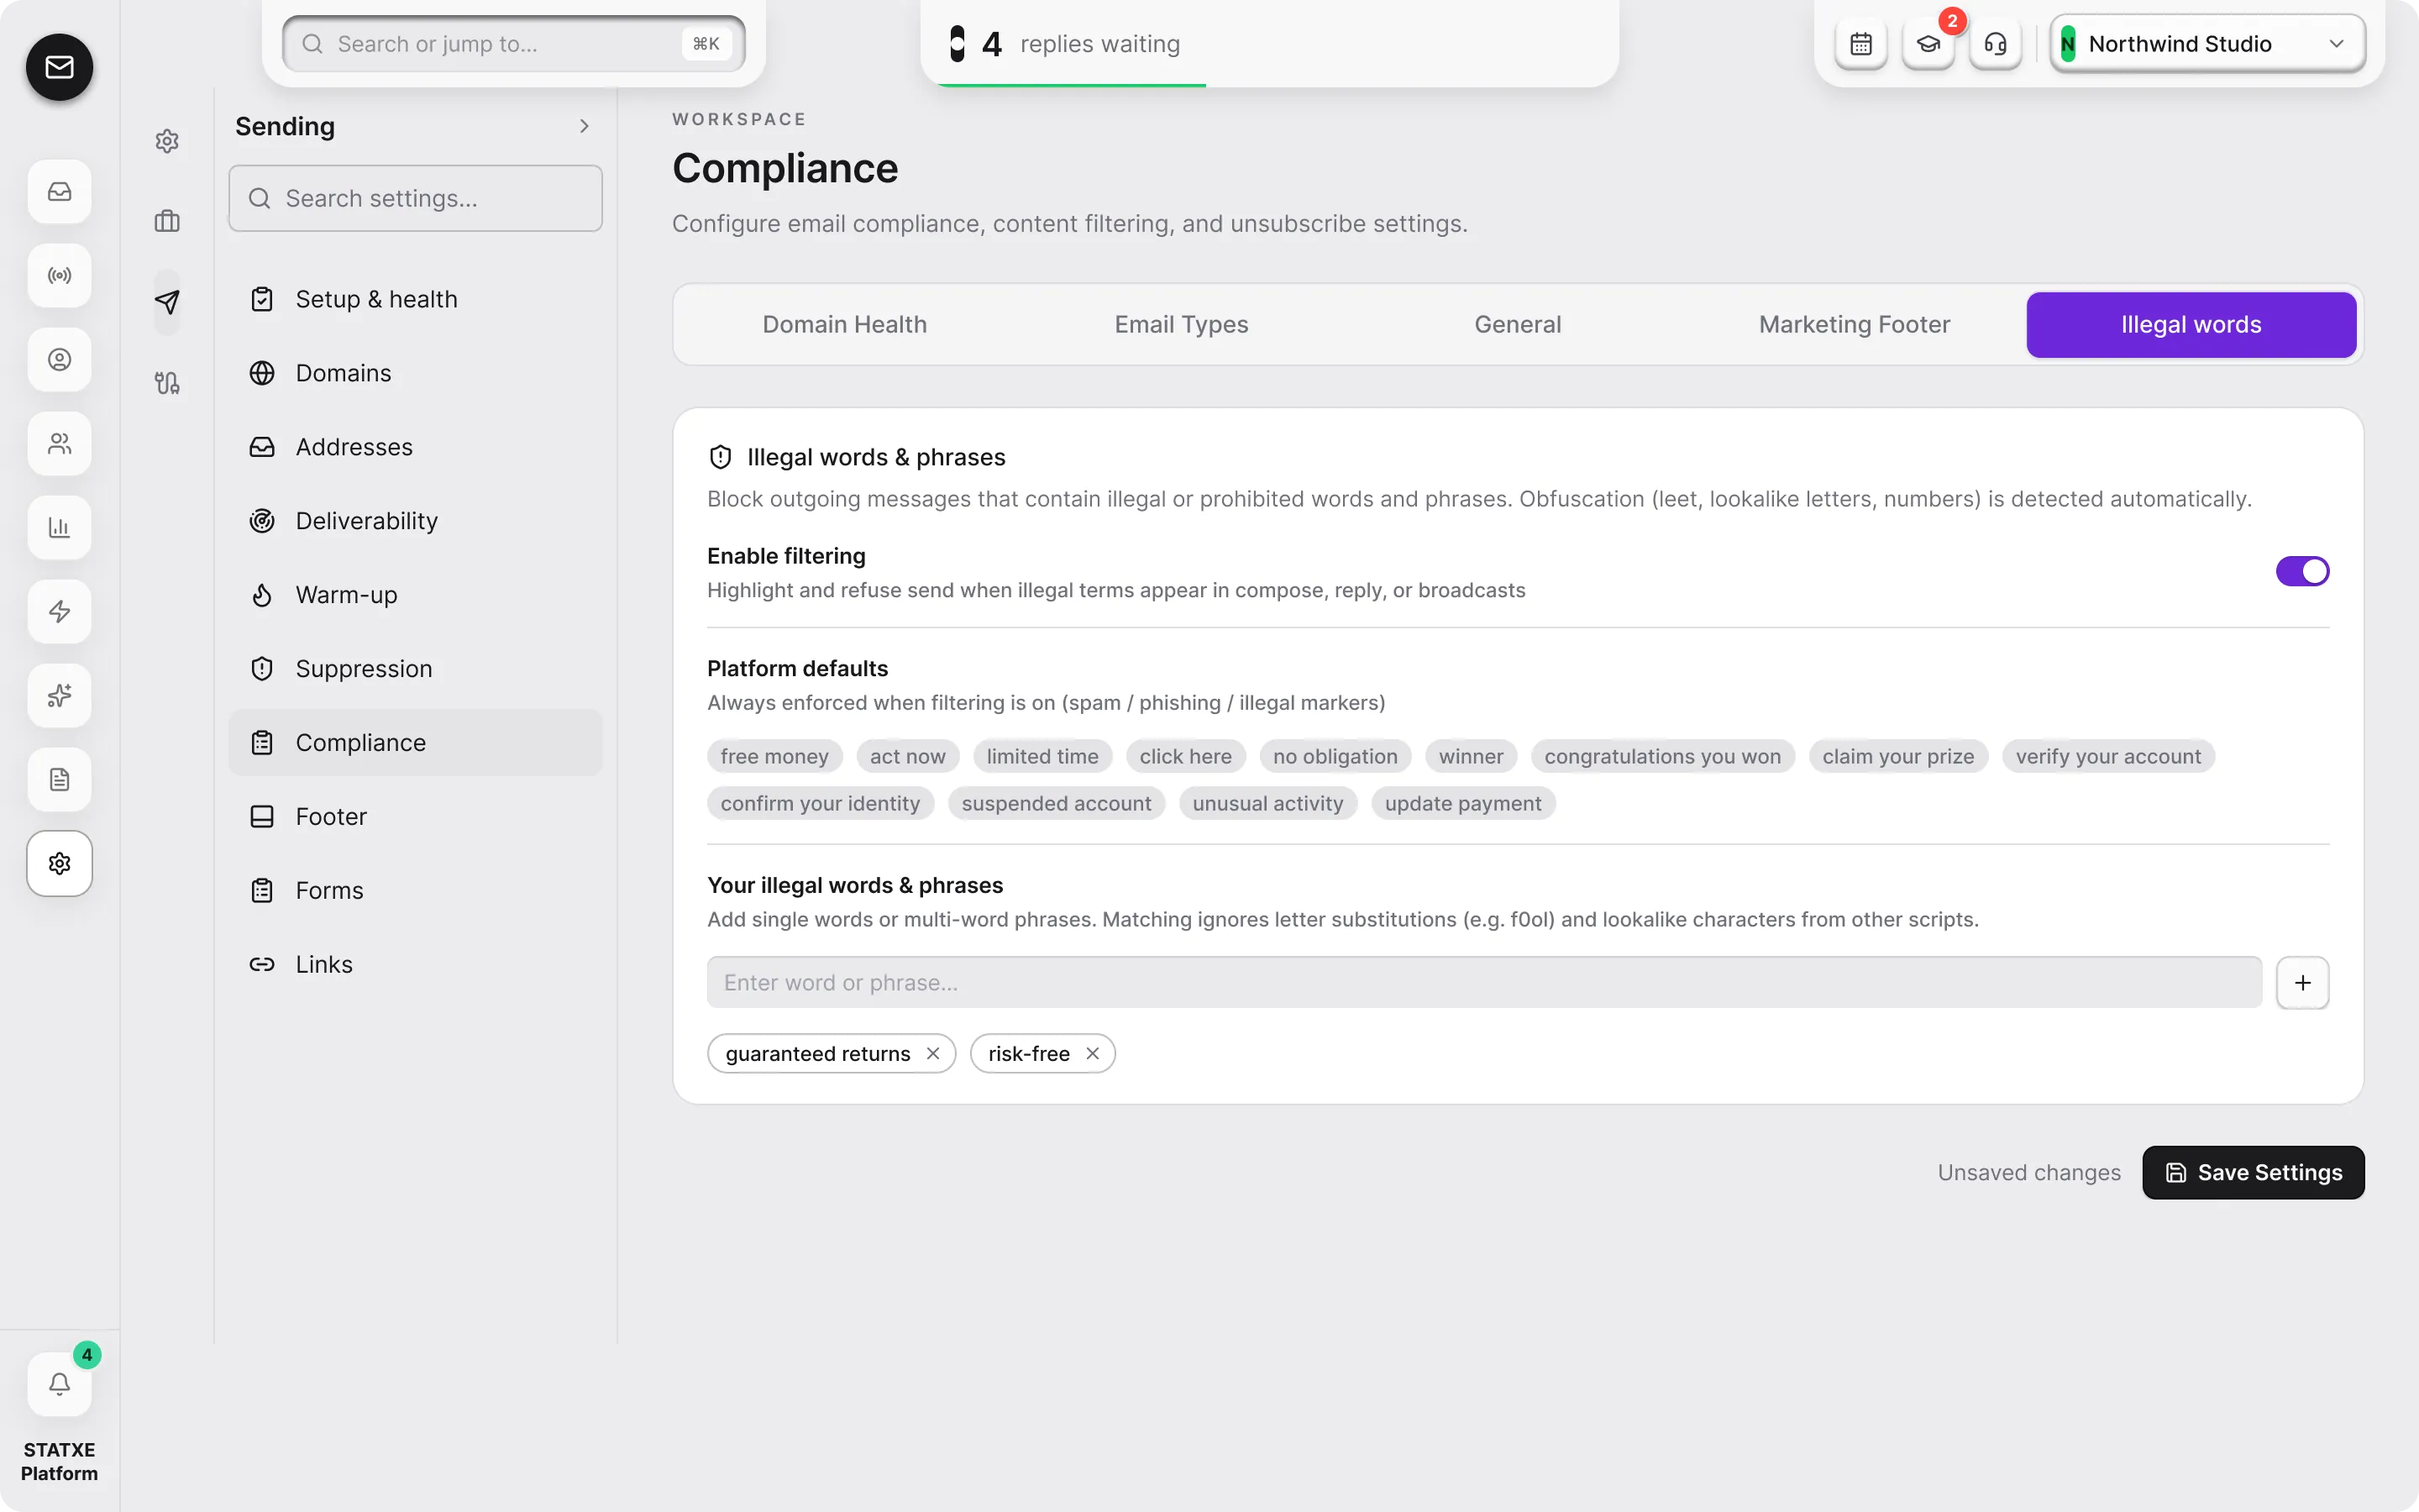Viewport: 2419px width, 1512px height.
Task: Select Compliance in the settings list
Action: 415,742
